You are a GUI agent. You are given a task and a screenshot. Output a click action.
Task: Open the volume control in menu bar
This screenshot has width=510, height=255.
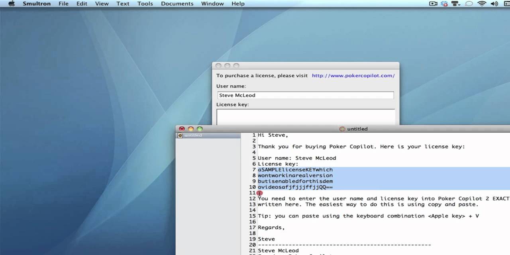tap(494, 4)
